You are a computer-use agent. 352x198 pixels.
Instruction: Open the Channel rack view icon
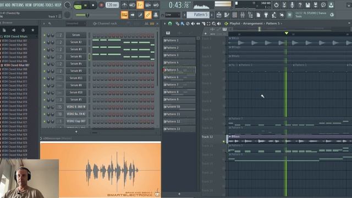point(235,15)
